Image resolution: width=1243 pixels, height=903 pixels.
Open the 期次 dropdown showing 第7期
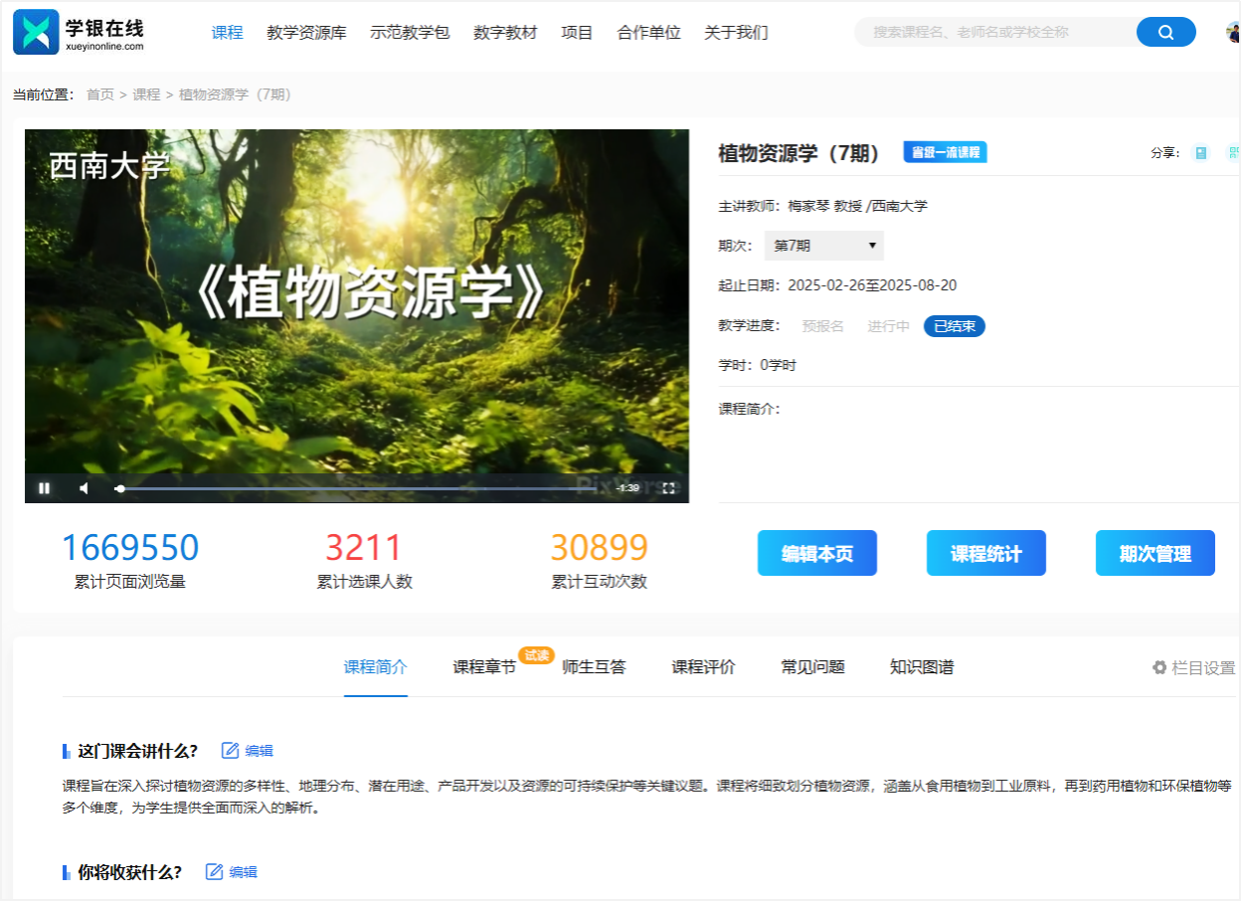pos(823,246)
